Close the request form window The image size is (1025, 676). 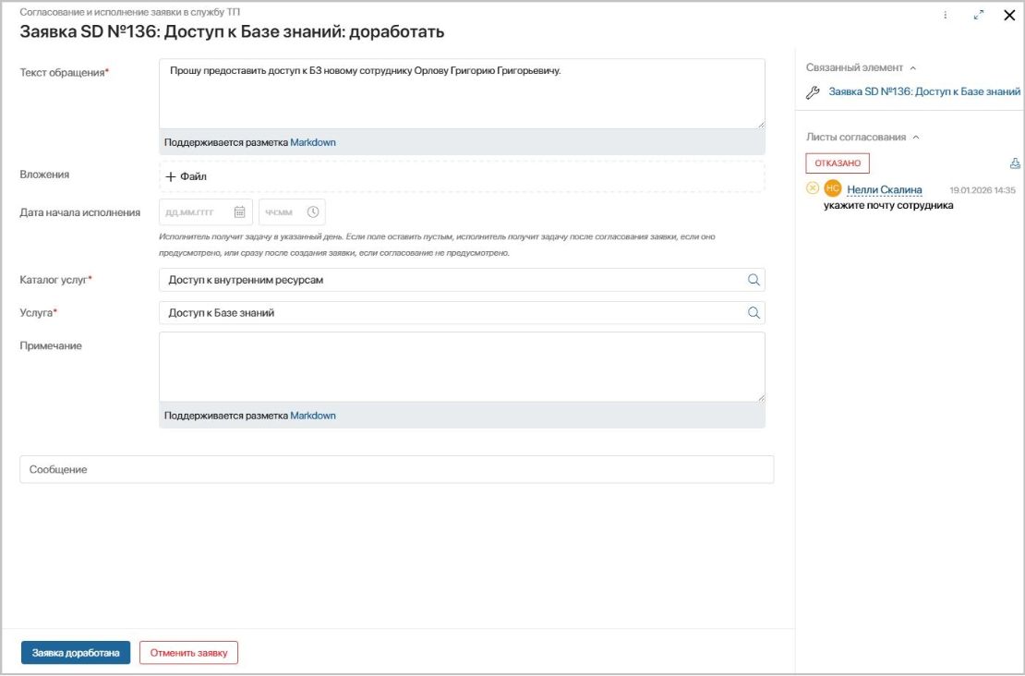point(1009,15)
